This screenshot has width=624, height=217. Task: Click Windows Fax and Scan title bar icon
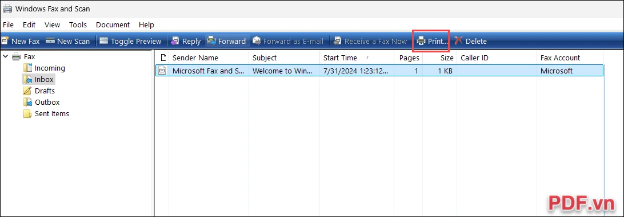[7, 9]
